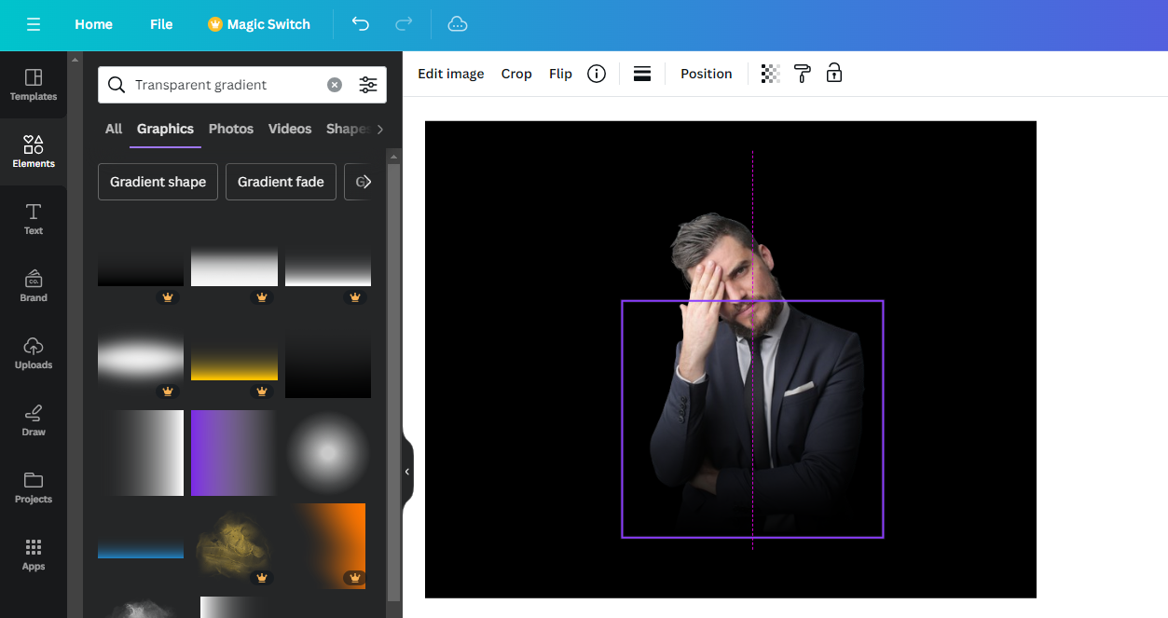Click the cloud save status icon
Screen dimensions: 1168x618
[458, 24]
